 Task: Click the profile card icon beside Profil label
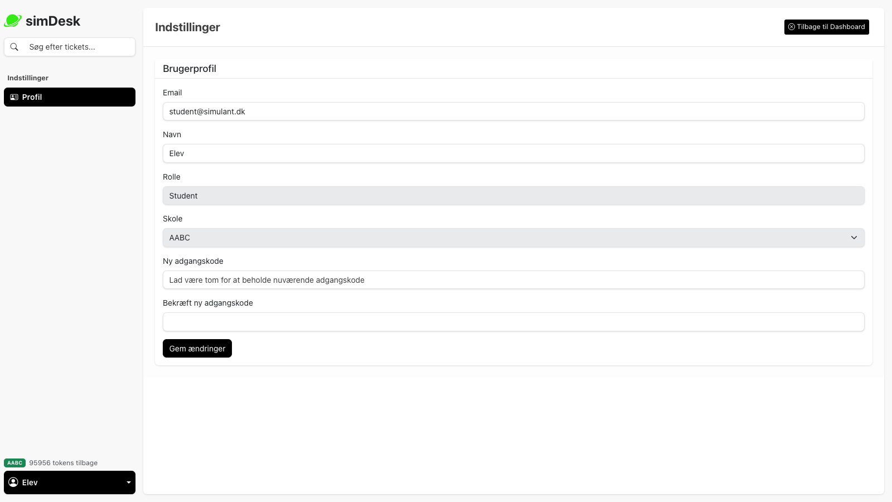[13, 97]
